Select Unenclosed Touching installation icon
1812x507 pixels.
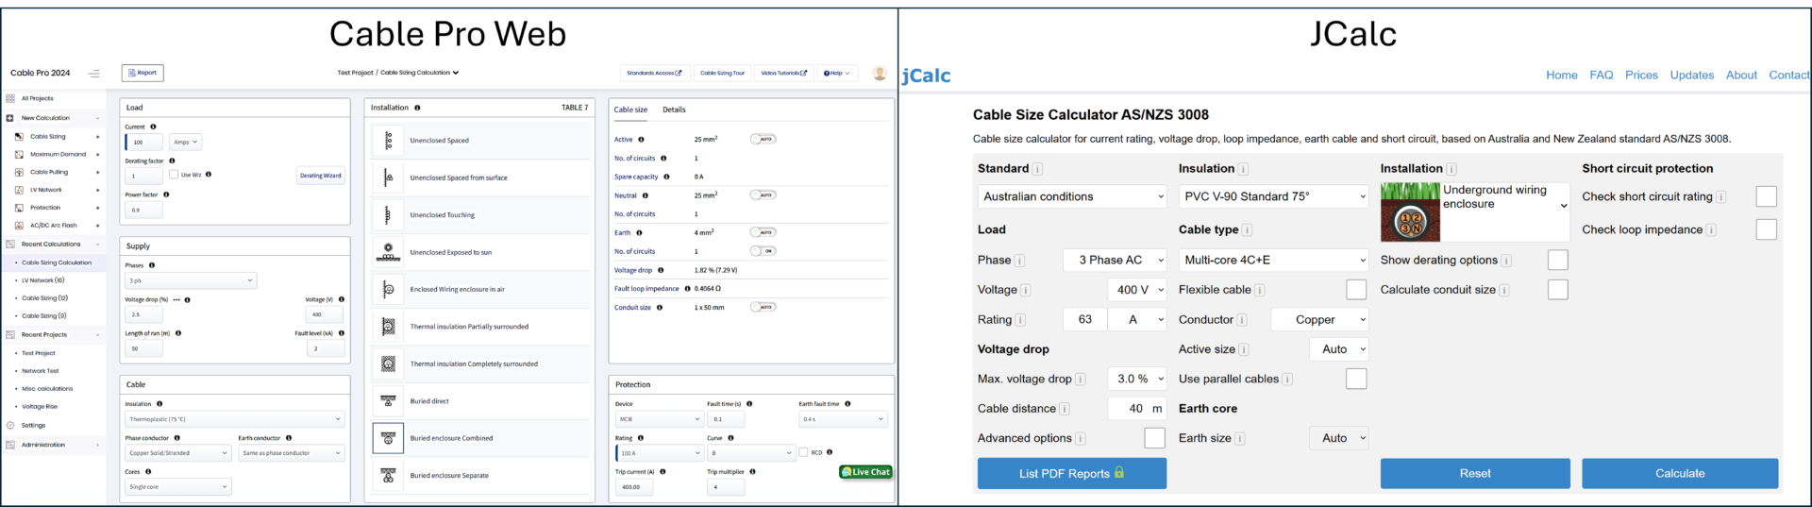388,215
